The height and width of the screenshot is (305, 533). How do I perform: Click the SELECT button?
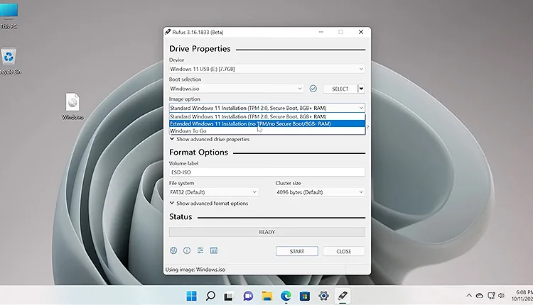click(340, 89)
